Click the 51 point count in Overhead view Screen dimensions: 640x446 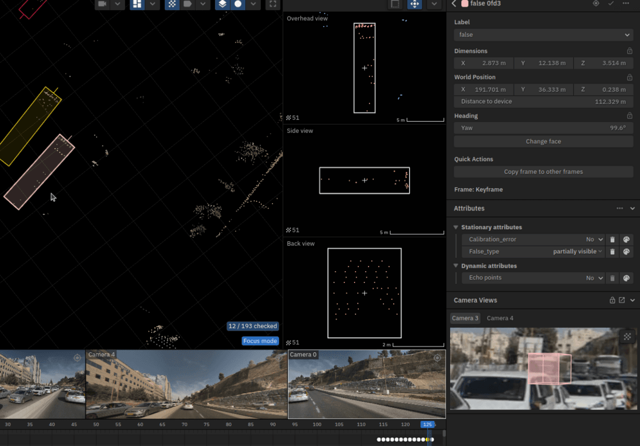pyautogui.click(x=293, y=118)
